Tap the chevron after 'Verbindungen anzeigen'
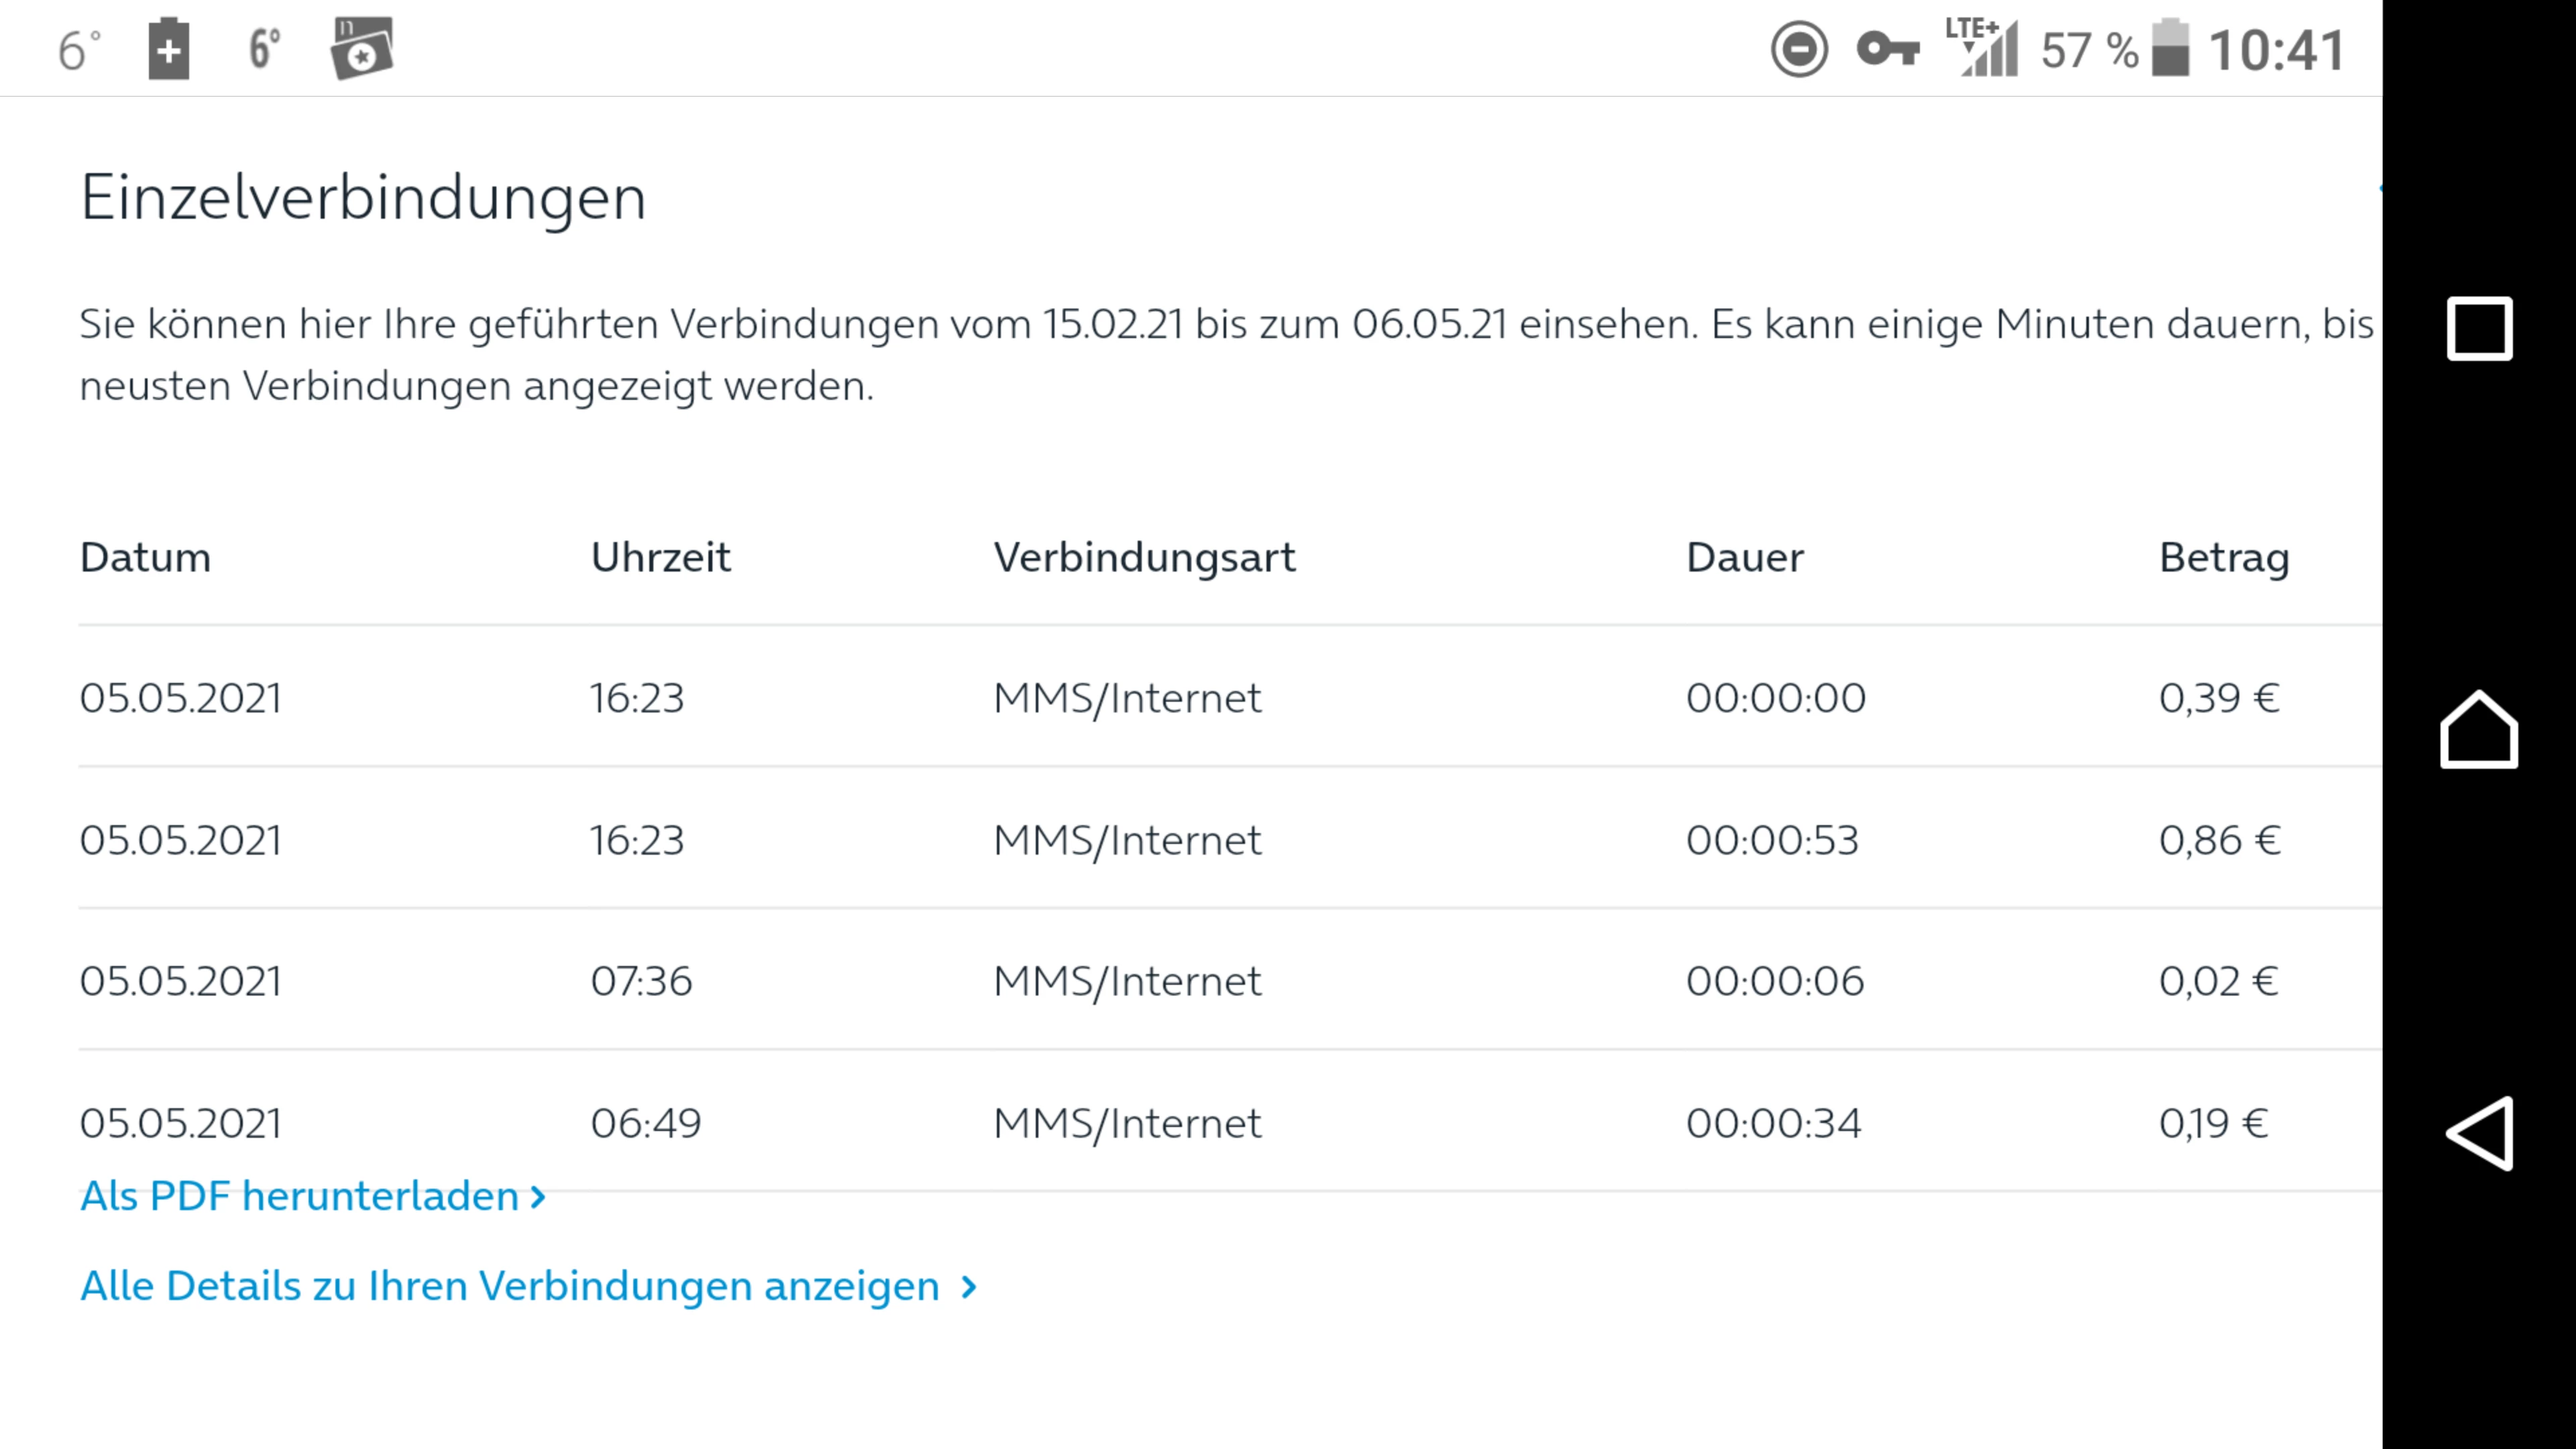Image resolution: width=2576 pixels, height=1449 pixels. 968,1286
